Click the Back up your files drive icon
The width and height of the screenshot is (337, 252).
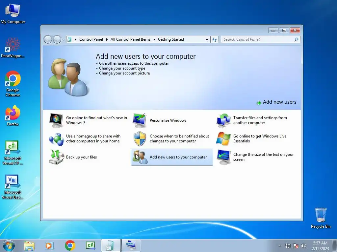click(x=56, y=157)
